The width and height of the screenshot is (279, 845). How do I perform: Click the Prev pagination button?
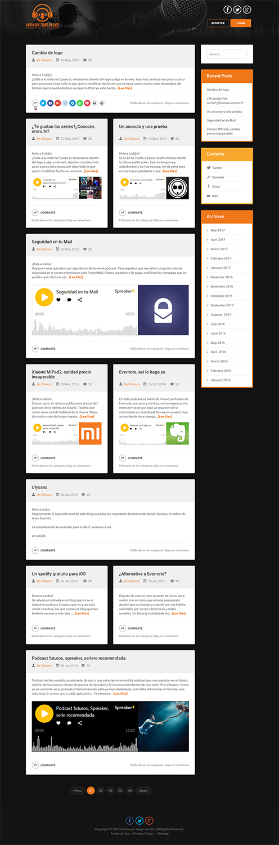[x=77, y=791]
